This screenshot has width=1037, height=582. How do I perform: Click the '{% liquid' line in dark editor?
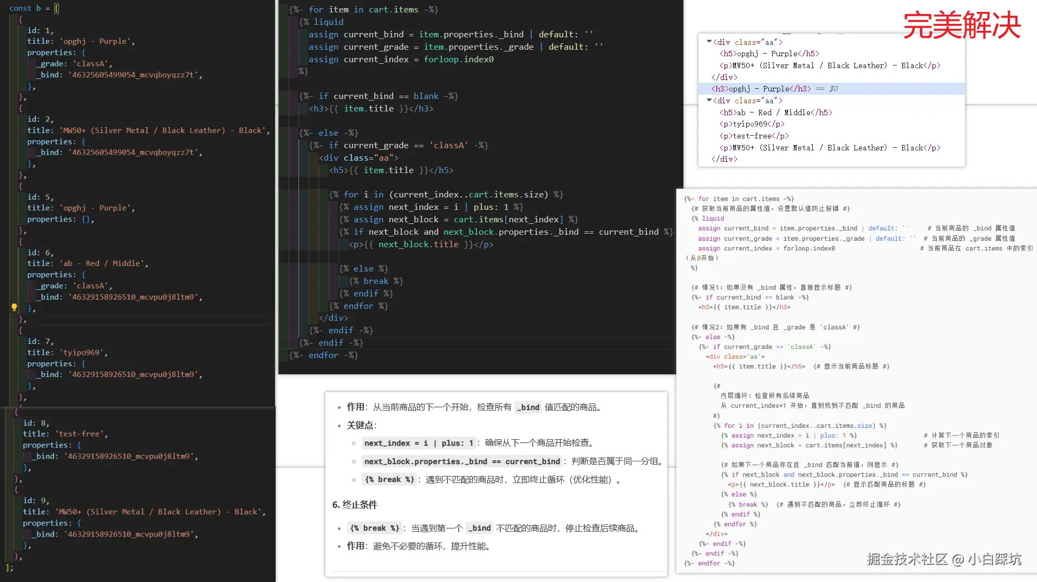pos(322,22)
